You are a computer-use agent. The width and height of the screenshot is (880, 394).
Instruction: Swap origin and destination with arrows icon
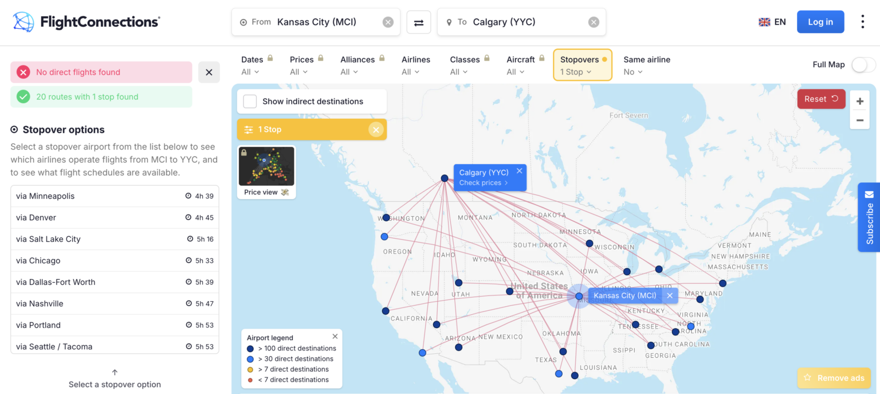tap(419, 22)
